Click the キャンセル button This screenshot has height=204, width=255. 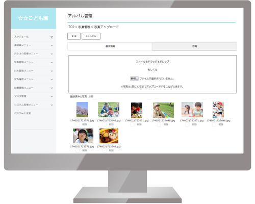point(91,36)
